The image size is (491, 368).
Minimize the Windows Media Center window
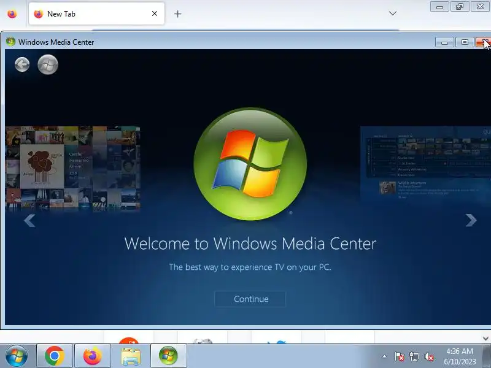coord(444,42)
